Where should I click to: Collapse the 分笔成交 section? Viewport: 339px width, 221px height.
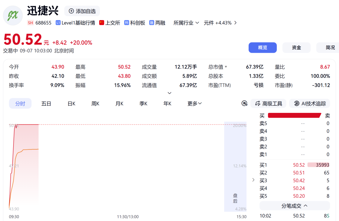tap(294, 206)
